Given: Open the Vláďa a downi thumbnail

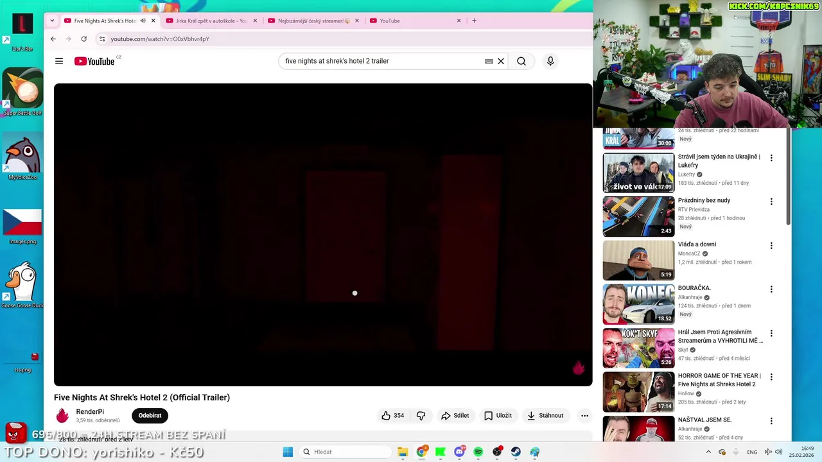Looking at the screenshot, I should (638, 261).
